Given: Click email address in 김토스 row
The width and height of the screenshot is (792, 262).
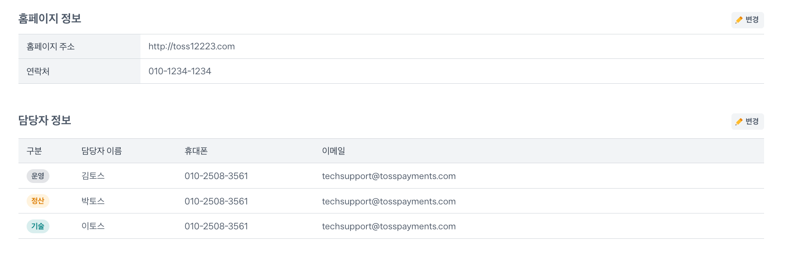Looking at the screenshot, I should pos(389,176).
